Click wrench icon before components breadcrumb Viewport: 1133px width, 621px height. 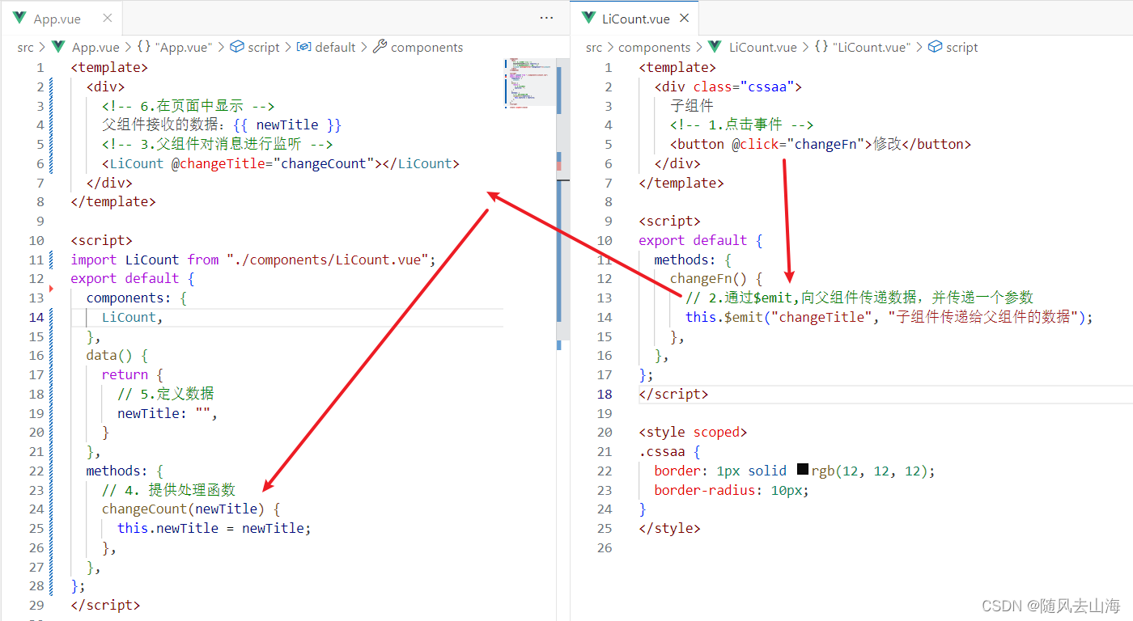380,47
